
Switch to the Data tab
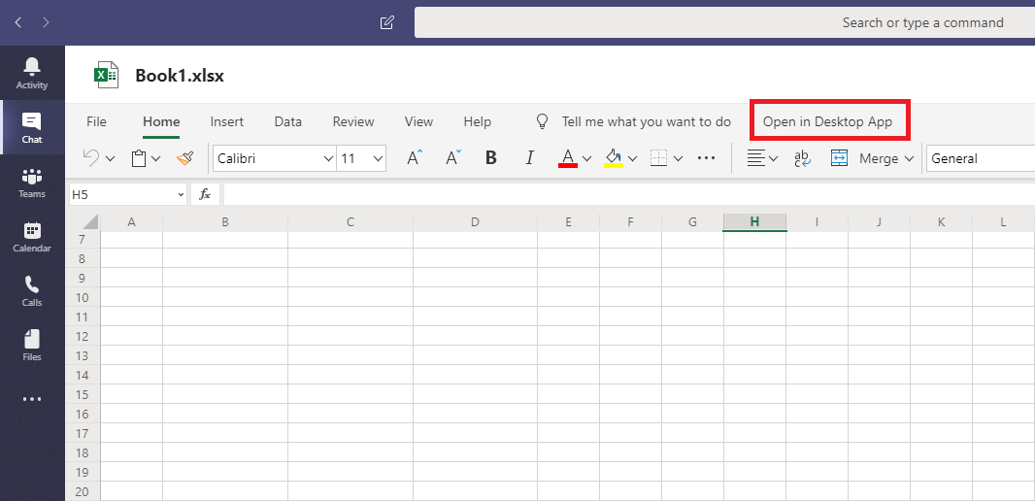287,121
